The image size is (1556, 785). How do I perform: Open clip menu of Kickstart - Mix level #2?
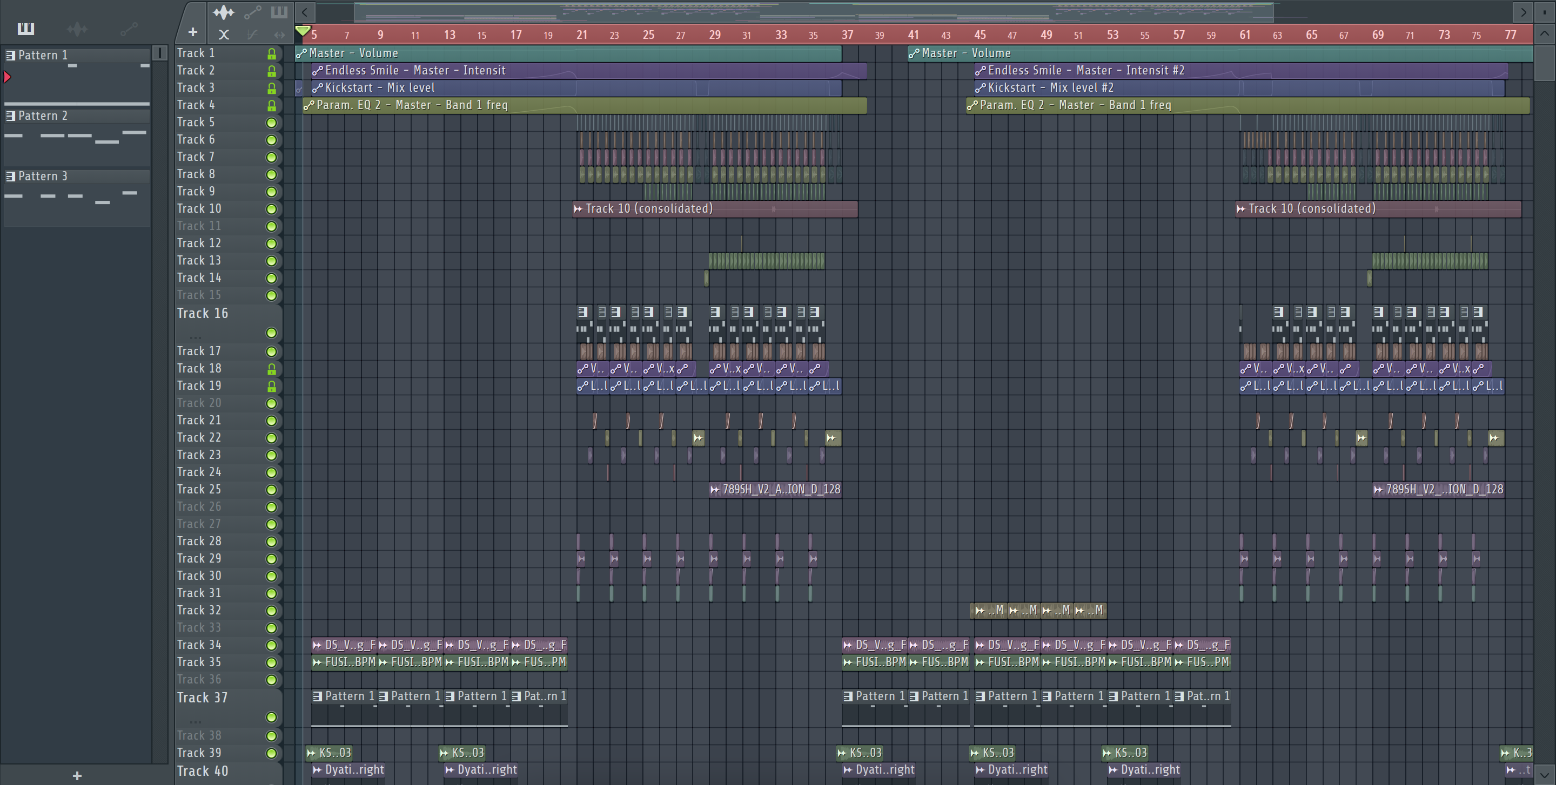click(x=981, y=87)
